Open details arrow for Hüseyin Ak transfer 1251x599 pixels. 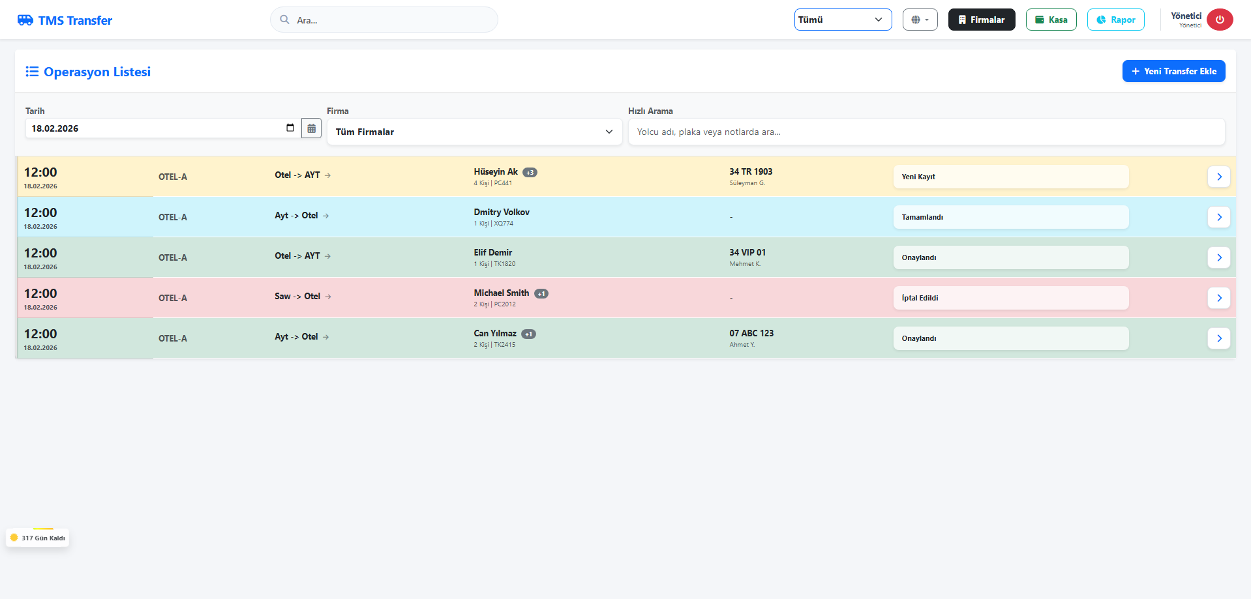click(x=1218, y=177)
